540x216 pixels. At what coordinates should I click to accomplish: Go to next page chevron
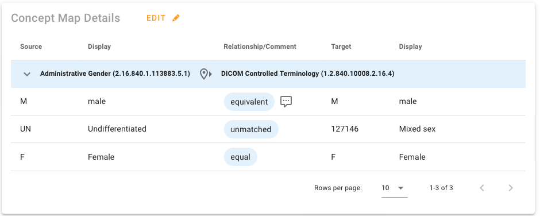[511, 188]
